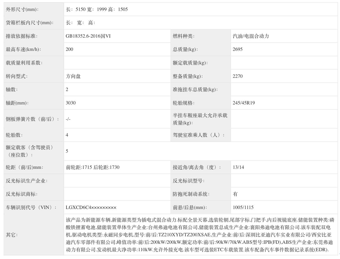
Task: Click the 排放依据标准 label
Action: tap(22, 36)
